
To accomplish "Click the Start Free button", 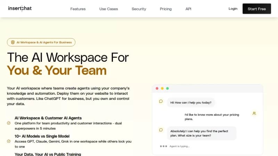I will point(256,9).
